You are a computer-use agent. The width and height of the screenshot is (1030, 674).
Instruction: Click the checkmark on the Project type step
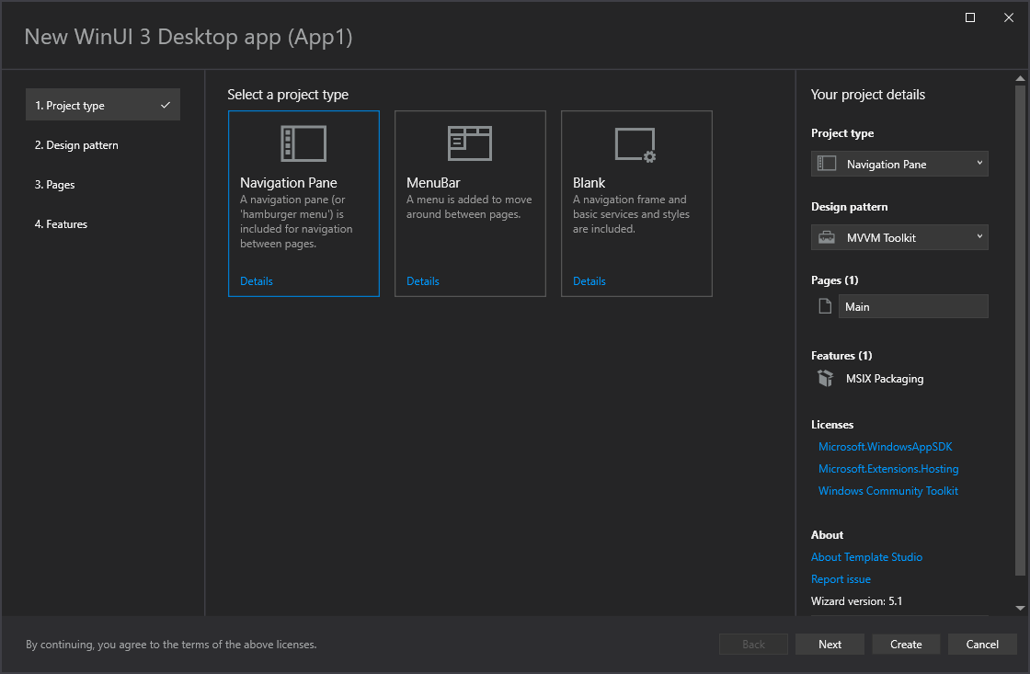pos(166,104)
